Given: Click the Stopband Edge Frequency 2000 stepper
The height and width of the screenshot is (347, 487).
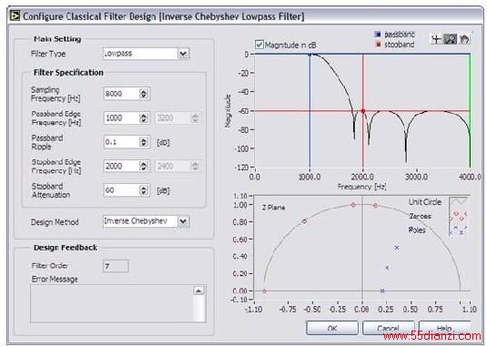Looking at the screenshot, I should 144,166.
